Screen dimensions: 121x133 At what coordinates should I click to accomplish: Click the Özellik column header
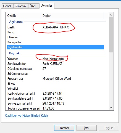pyautogui.click(x=23, y=16)
